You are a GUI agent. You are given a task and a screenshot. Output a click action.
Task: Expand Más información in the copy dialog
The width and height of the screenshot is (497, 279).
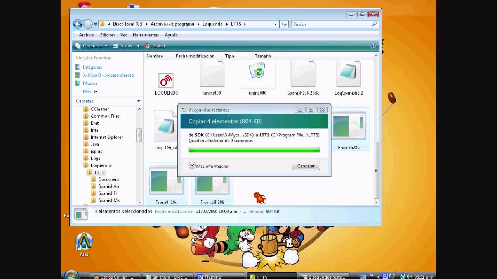(x=209, y=166)
